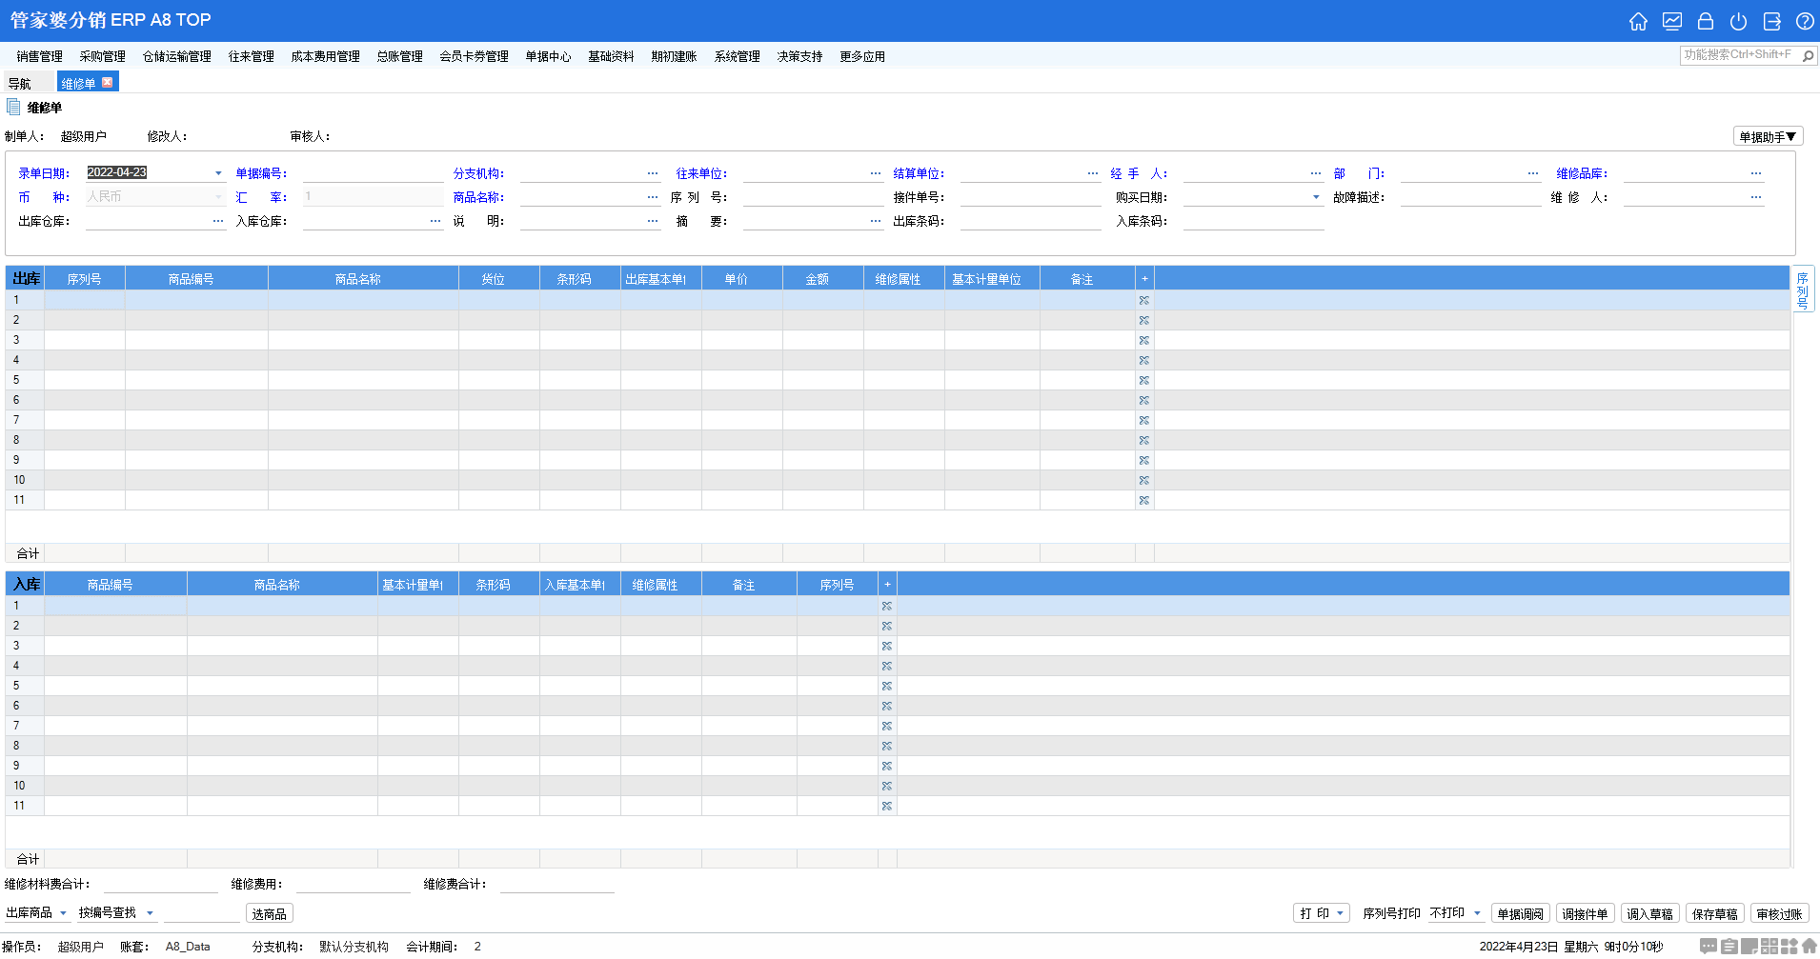Screen dimensions: 1820x959
Task: Expand the 不打印 serial print dropdown
Action: (1477, 913)
